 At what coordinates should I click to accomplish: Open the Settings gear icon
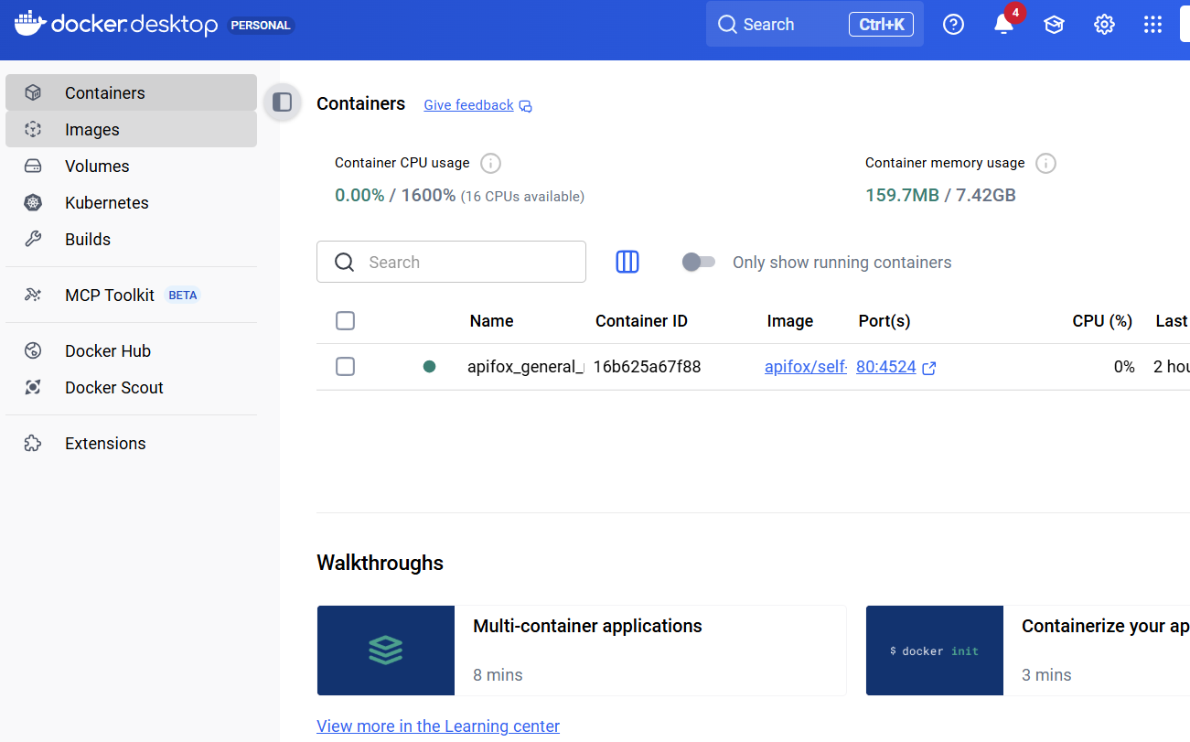point(1104,25)
